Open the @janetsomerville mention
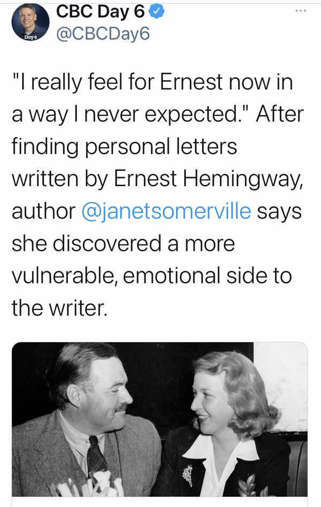The height and width of the screenshot is (507, 321). point(166,211)
